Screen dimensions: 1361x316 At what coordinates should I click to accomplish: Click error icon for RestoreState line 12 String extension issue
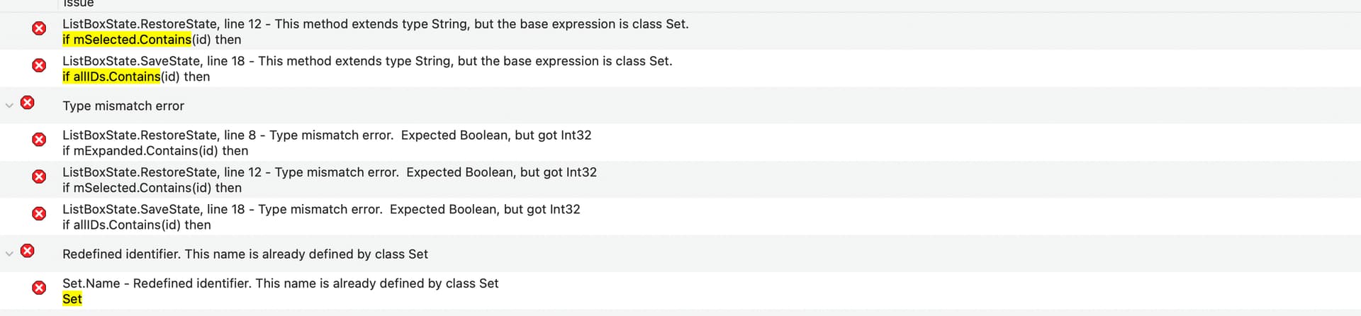[x=39, y=28]
